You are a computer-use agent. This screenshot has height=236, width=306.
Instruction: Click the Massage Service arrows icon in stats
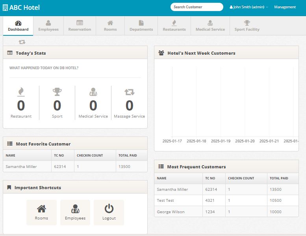130,92
